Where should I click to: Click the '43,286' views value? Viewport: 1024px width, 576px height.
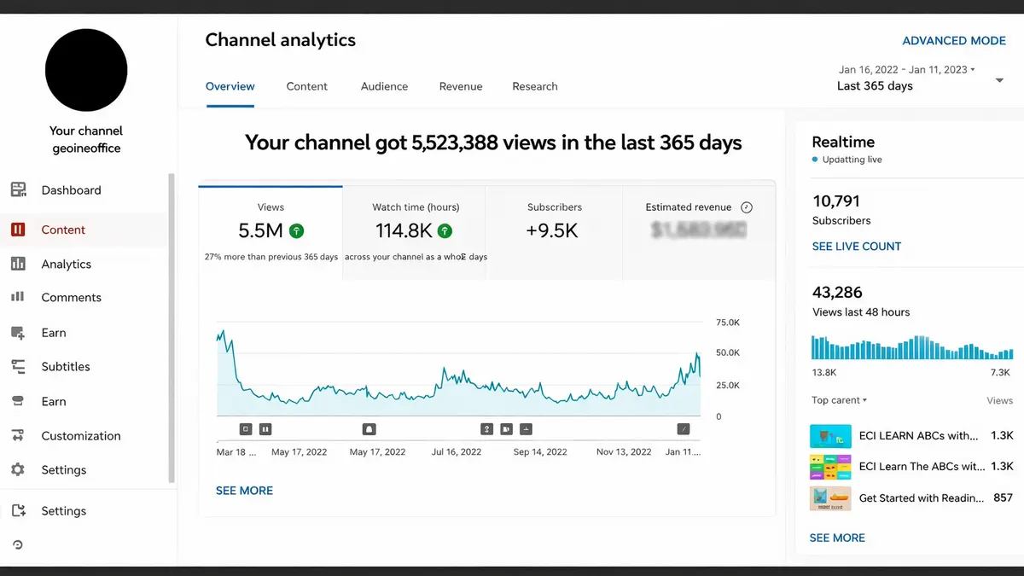pos(837,293)
